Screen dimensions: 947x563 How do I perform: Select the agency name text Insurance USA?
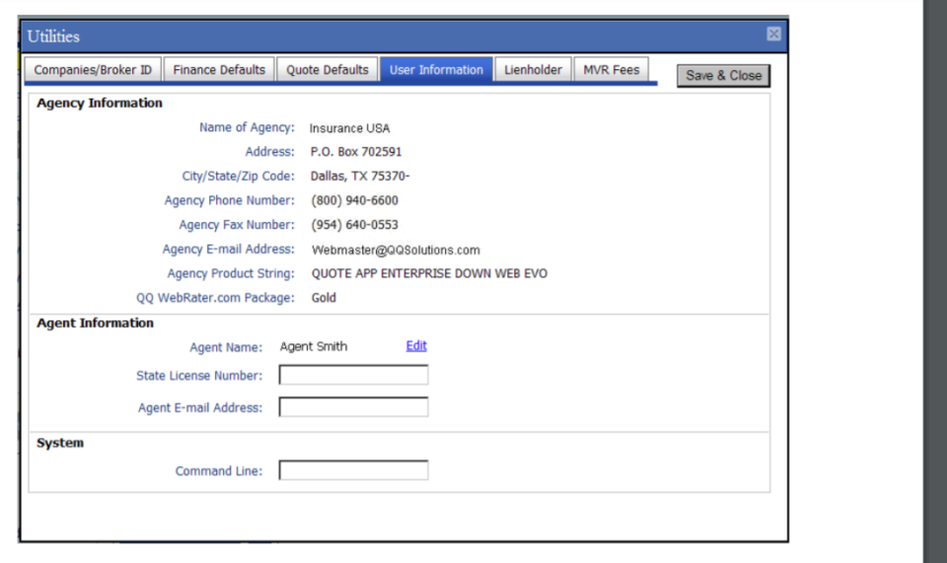[x=349, y=128]
